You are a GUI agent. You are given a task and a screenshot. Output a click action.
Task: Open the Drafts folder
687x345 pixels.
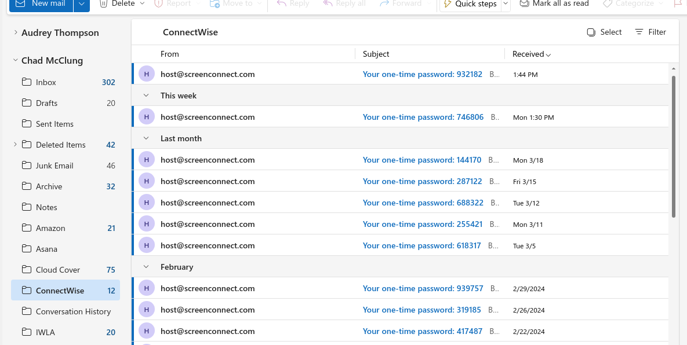click(x=66, y=103)
